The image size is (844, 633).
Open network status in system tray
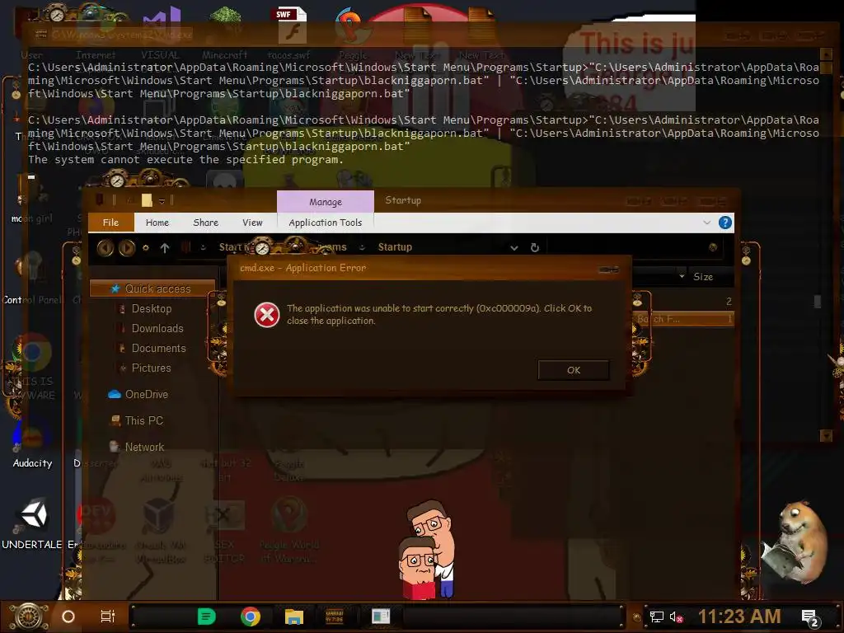coord(657,617)
